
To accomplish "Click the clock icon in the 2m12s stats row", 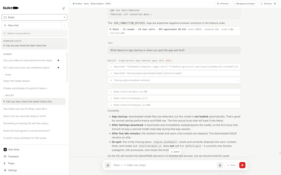I will 111,29.
